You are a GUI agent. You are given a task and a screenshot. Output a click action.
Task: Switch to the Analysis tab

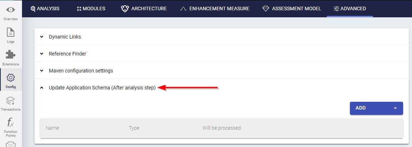(45, 8)
